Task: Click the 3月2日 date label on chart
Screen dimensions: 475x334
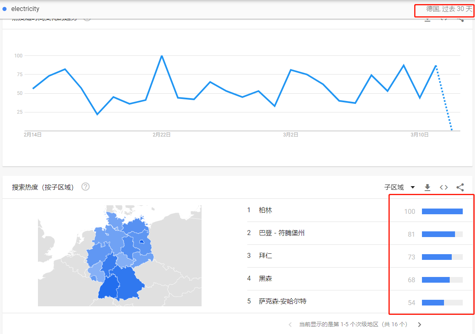Action: pyautogui.click(x=291, y=135)
